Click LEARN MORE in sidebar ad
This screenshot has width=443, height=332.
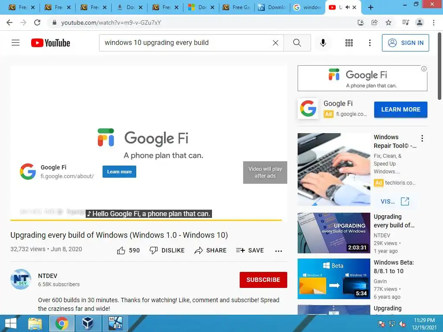(401, 109)
